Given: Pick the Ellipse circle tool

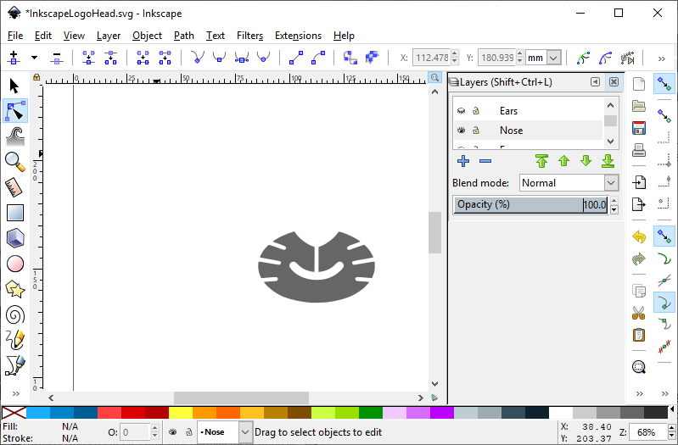Looking at the screenshot, I should [x=15, y=264].
